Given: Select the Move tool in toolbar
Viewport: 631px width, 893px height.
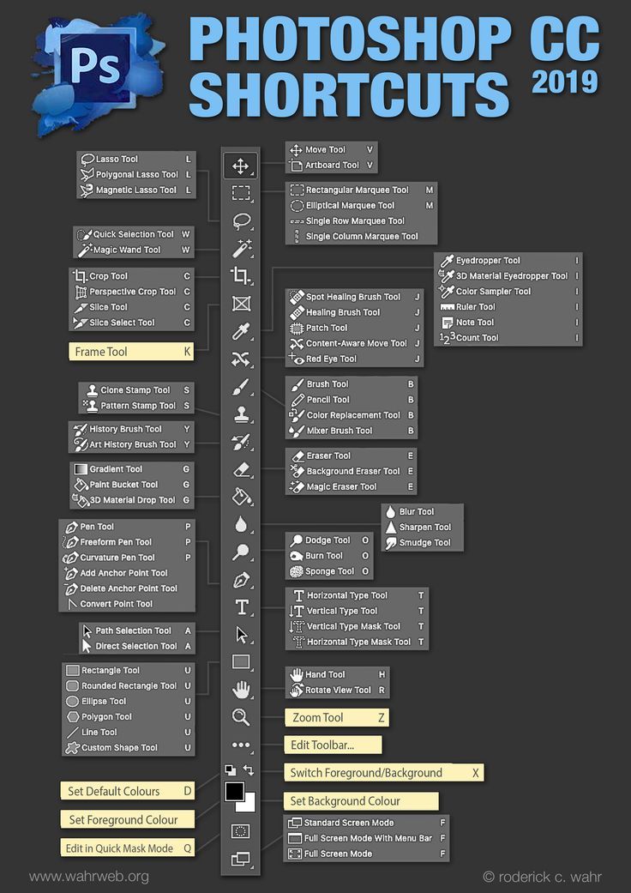Looking at the screenshot, I should click(241, 166).
